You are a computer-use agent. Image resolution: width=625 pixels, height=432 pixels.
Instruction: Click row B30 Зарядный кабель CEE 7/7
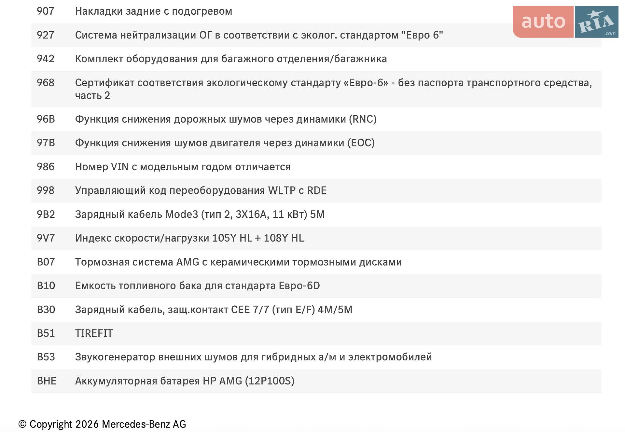316,309
